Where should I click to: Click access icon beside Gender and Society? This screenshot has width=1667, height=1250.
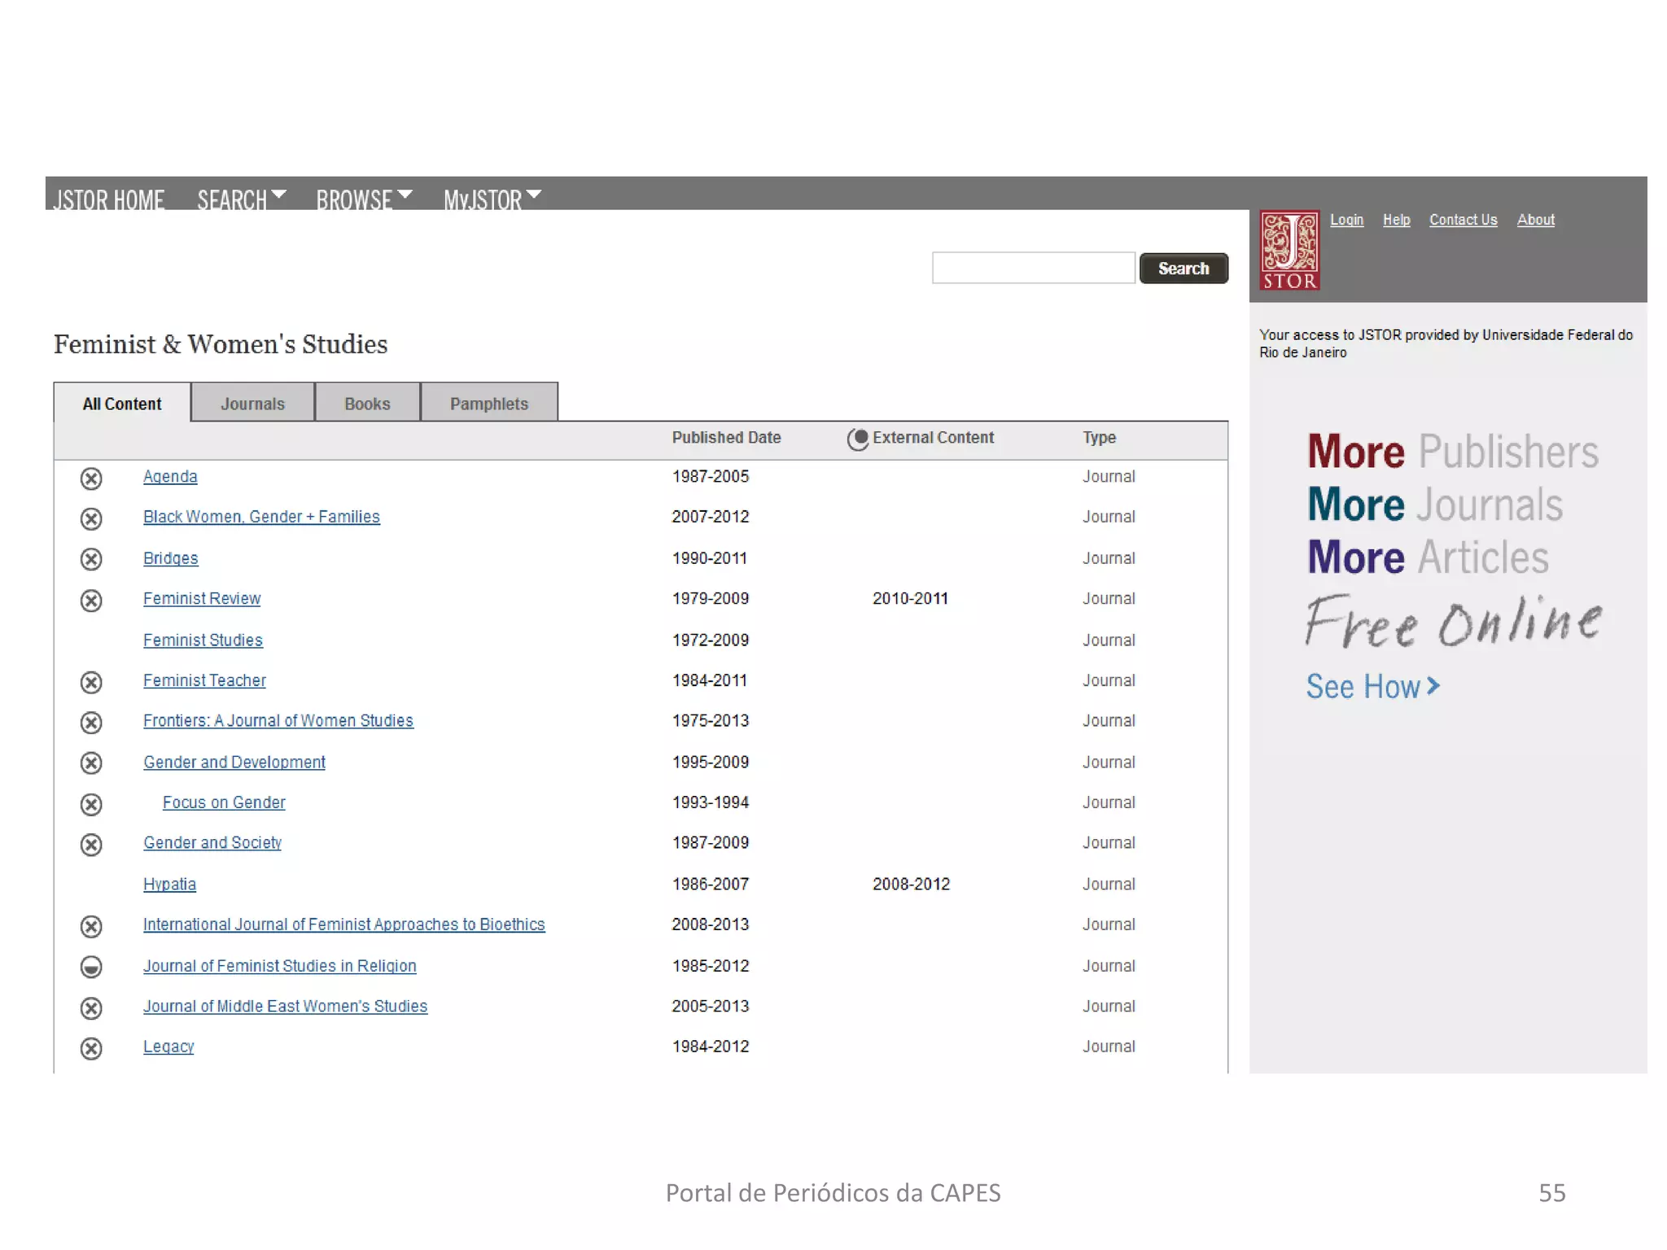(91, 845)
